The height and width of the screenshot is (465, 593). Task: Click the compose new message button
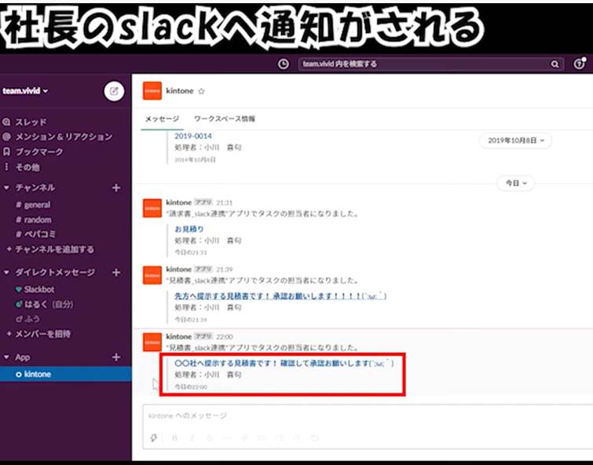[114, 91]
